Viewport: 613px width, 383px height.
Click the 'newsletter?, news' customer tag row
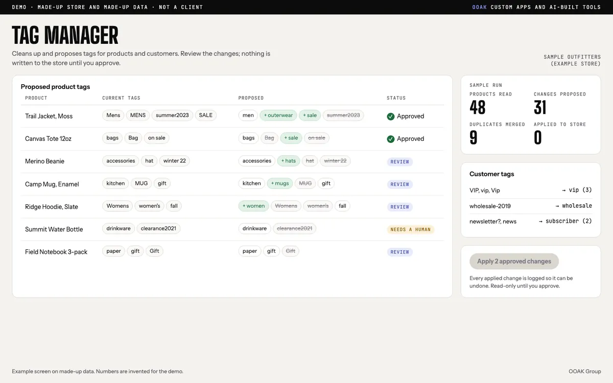click(x=531, y=221)
